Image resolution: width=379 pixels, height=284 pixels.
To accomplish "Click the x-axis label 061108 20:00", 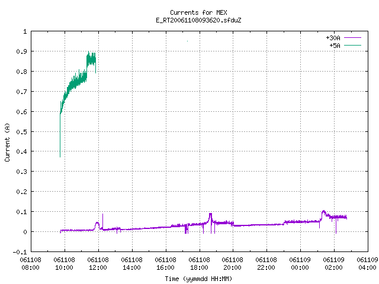I will 233,264.
